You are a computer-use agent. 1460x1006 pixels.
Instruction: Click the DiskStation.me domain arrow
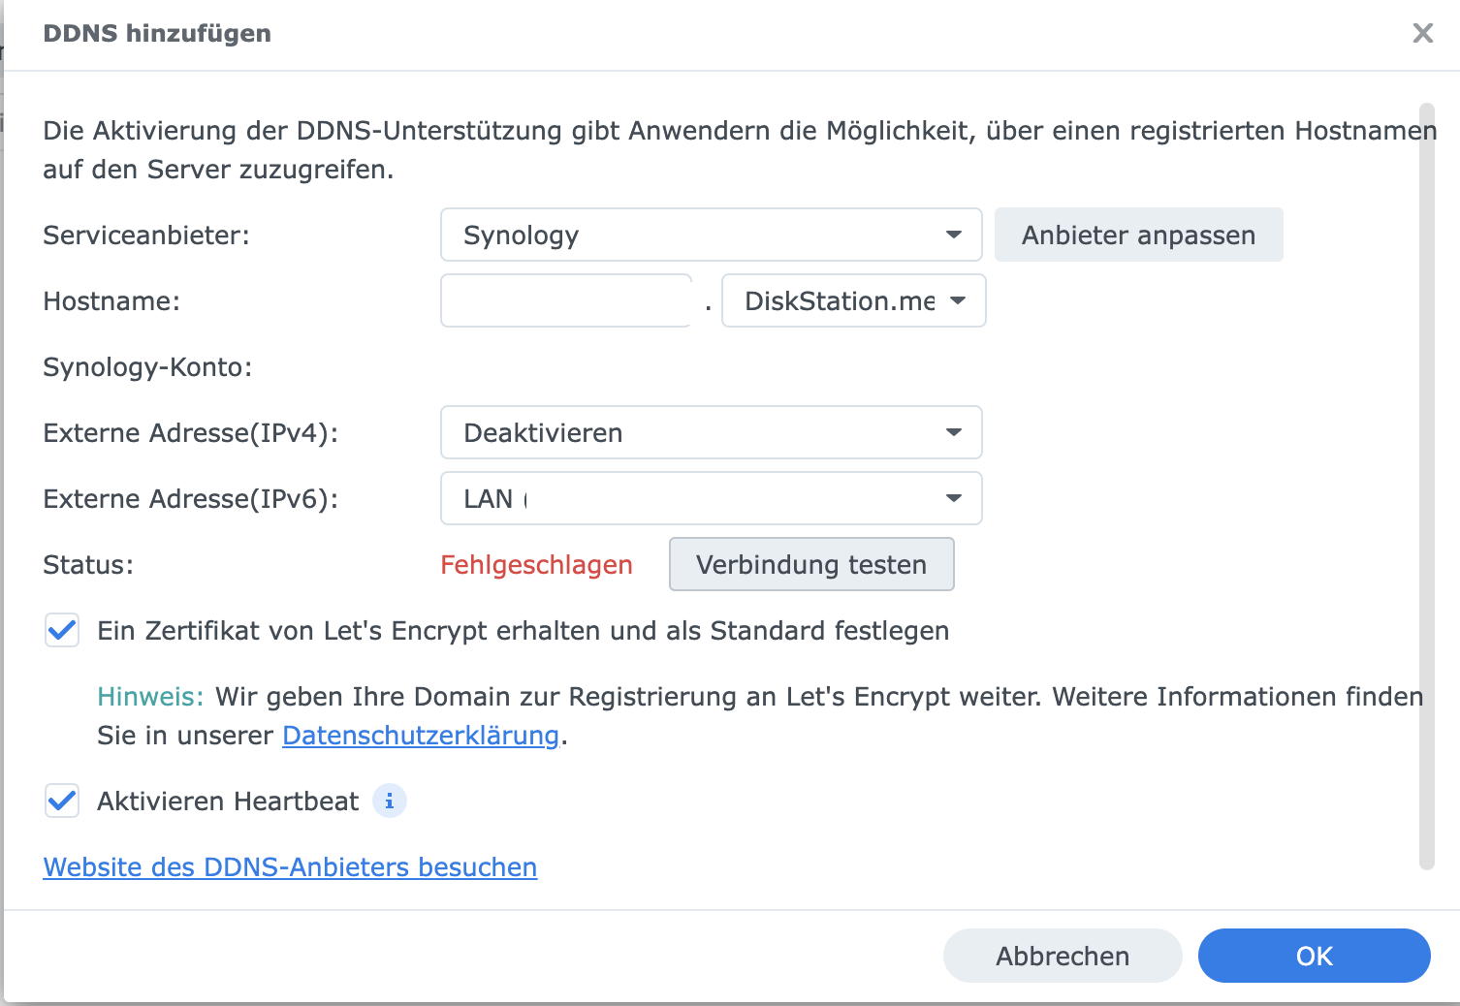click(958, 301)
